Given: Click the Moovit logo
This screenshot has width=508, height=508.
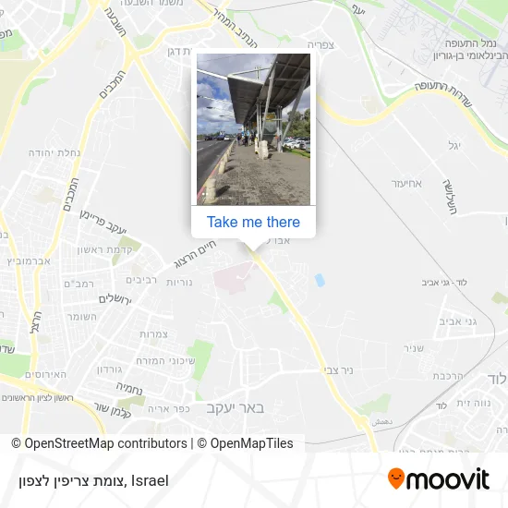Looking at the screenshot, I should [439, 478].
